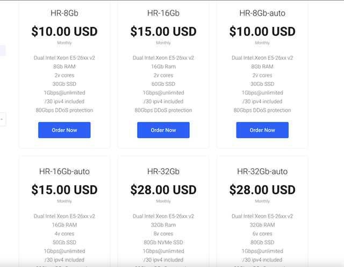The height and width of the screenshot is (267, 344).
Task: Click Order Now for the HR-8Gb plan
Action: point(64,130)
